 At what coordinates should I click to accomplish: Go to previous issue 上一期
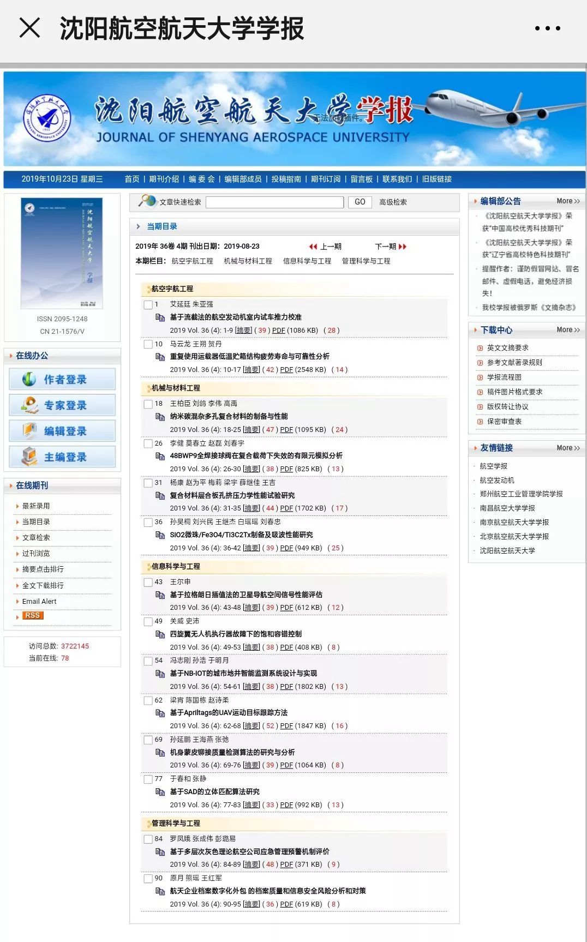[325, 247]
